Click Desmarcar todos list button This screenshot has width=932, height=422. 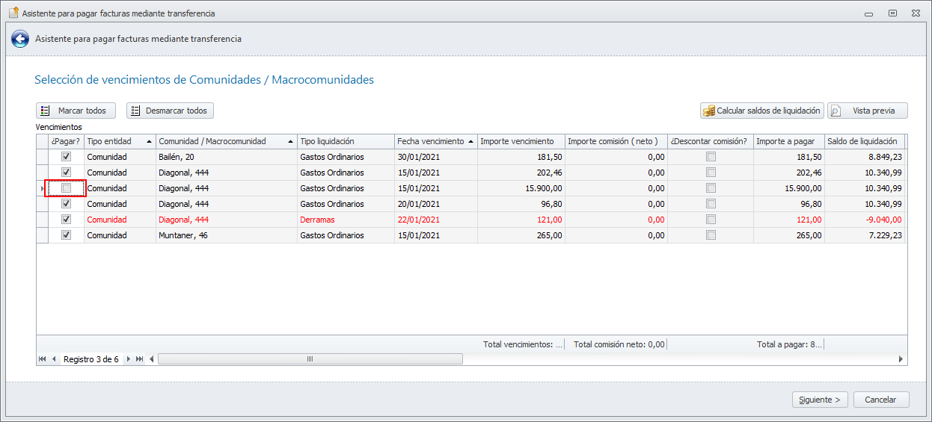click(170, 111)
